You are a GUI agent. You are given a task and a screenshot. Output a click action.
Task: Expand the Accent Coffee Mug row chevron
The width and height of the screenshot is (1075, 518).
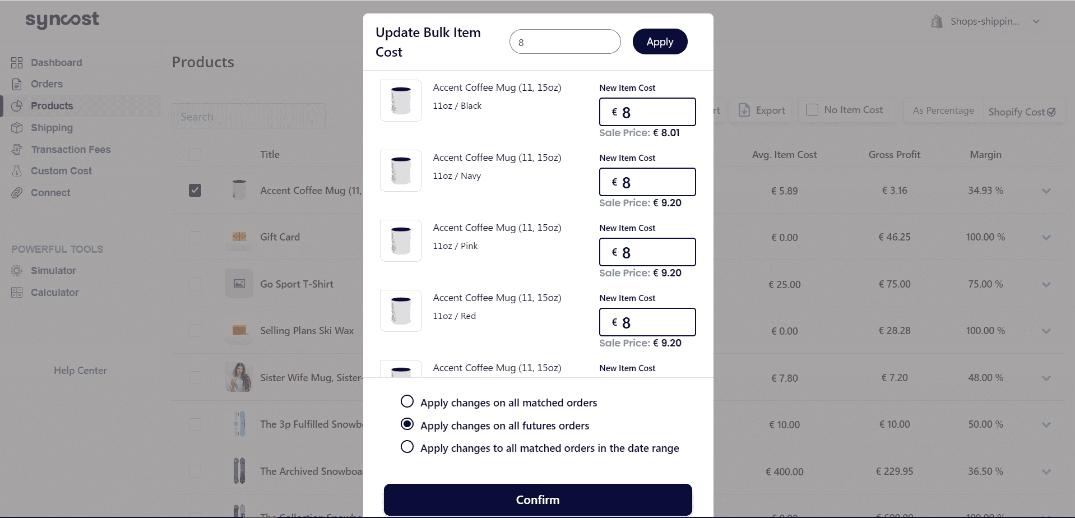point(1046,191)
